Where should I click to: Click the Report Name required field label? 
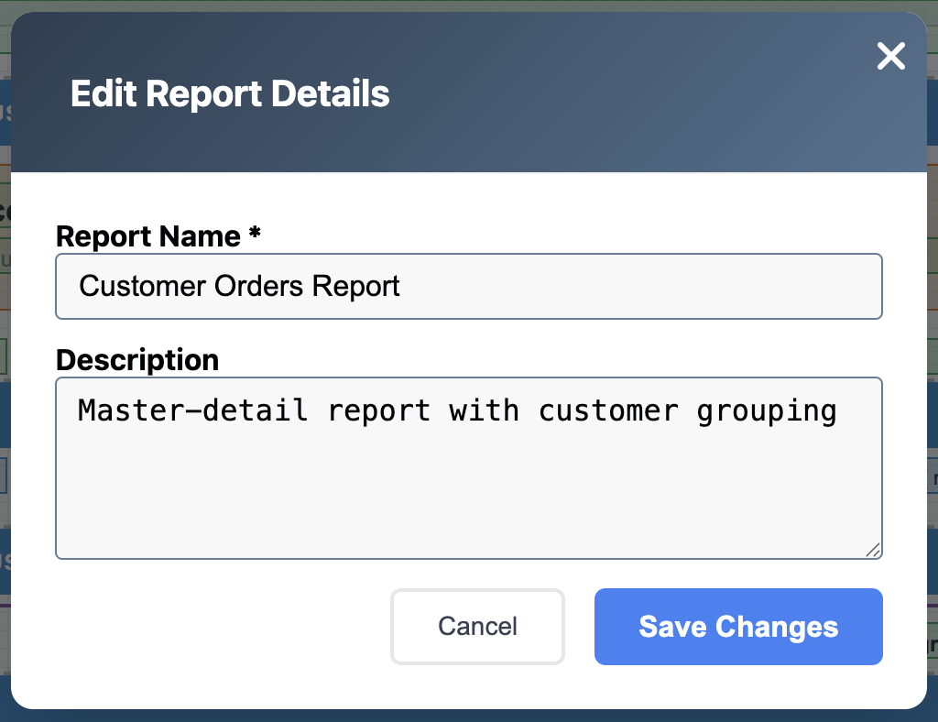pos(158,236)
